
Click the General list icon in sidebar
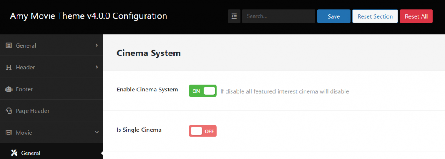9,45
